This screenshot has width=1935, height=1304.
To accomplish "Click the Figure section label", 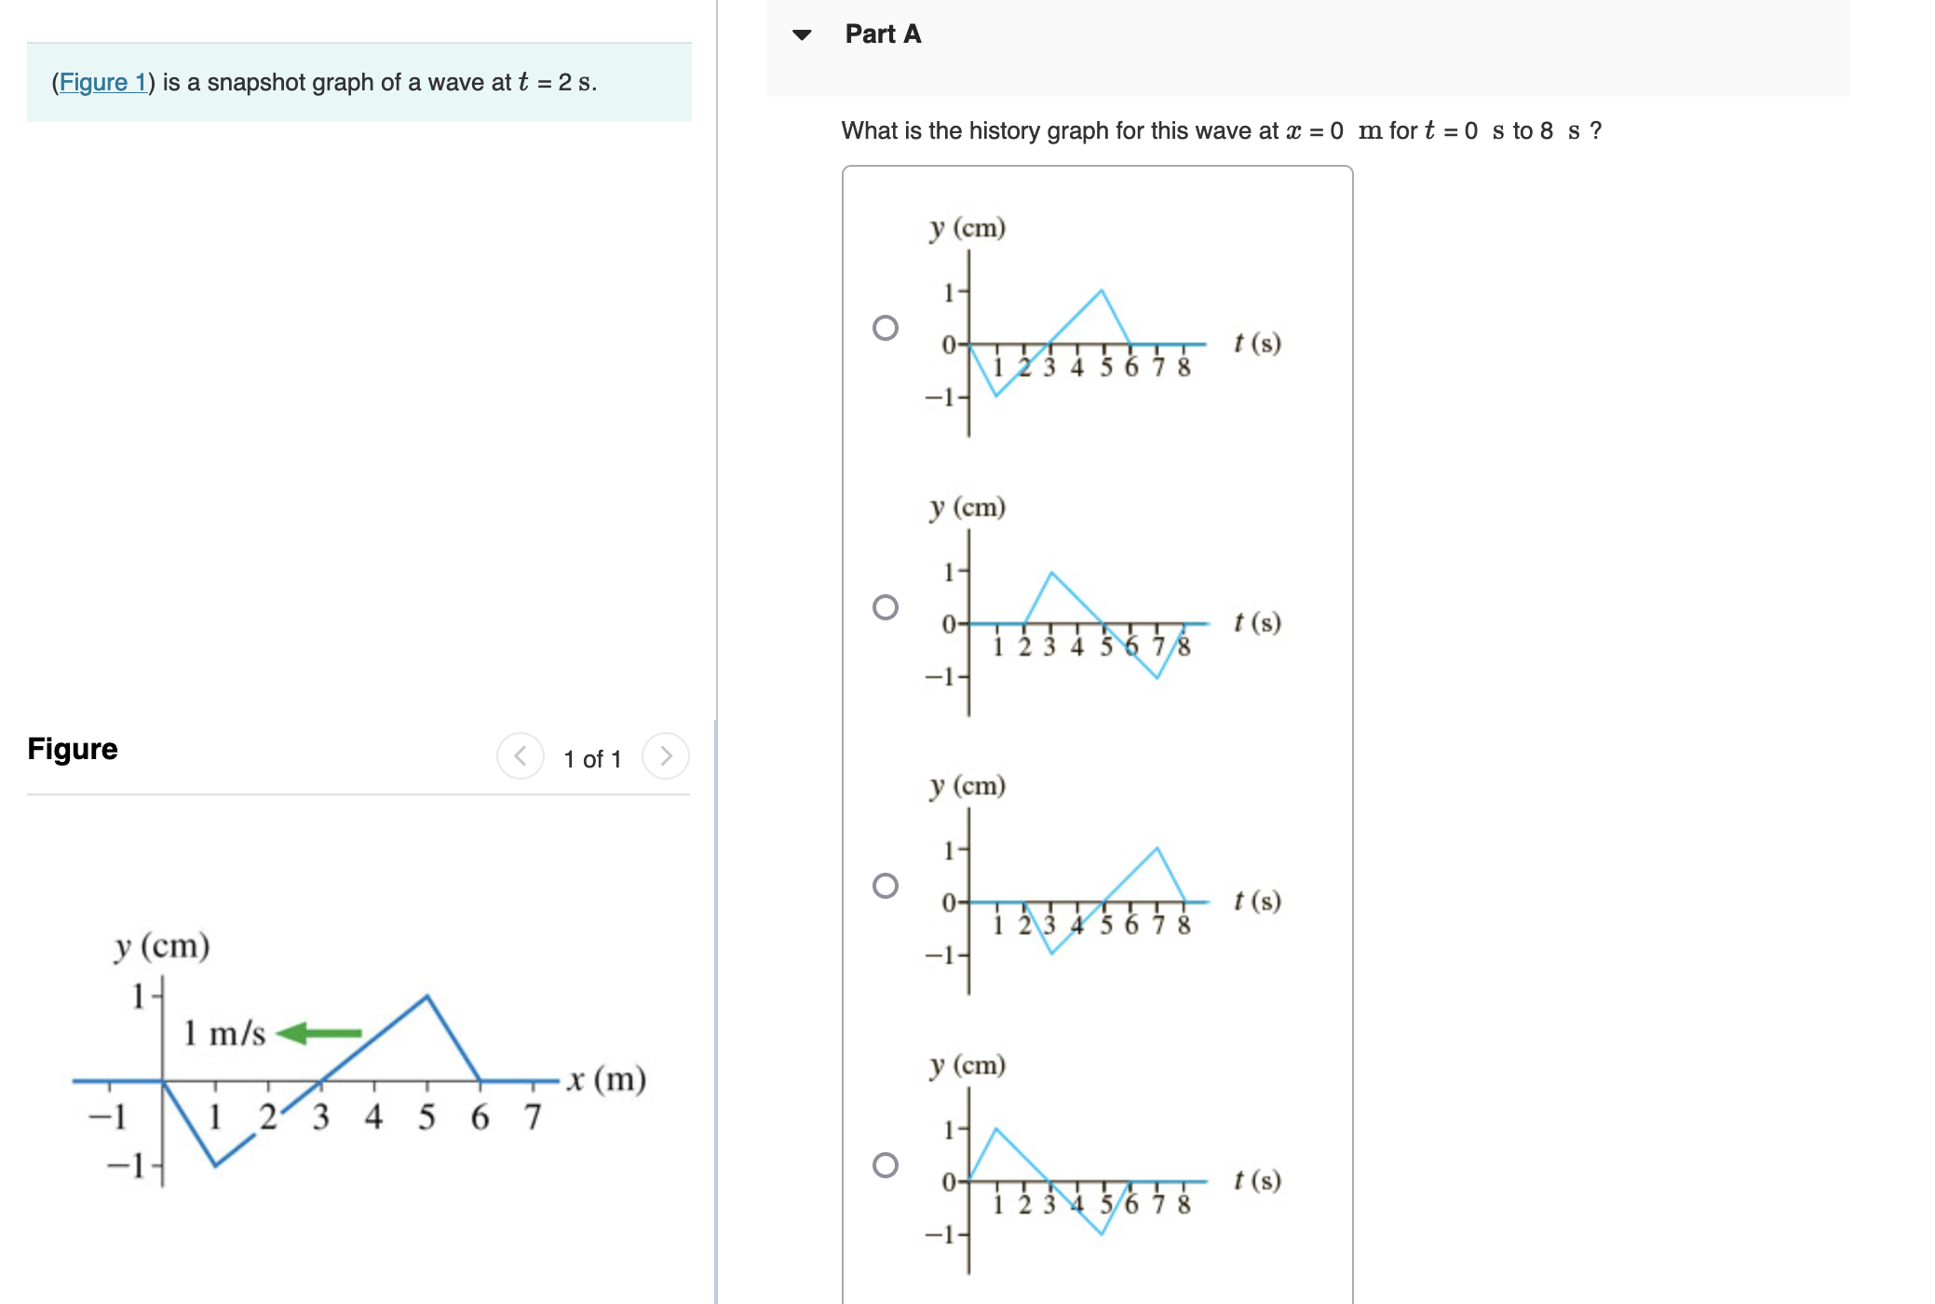I will tap(73, 749).
